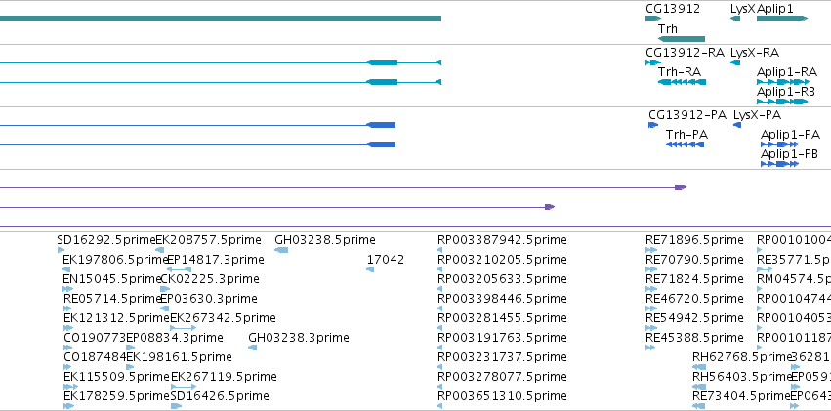Select the Trh gene bar
This screenshot has width=831, height=411.
682,39
